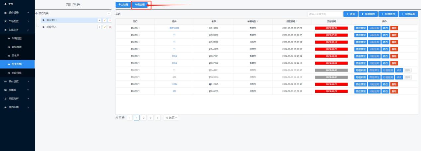421x151 pixels.
Task: Click 月租启用 for plate 鄂SA1101
Action: click(x=361, y=70)
